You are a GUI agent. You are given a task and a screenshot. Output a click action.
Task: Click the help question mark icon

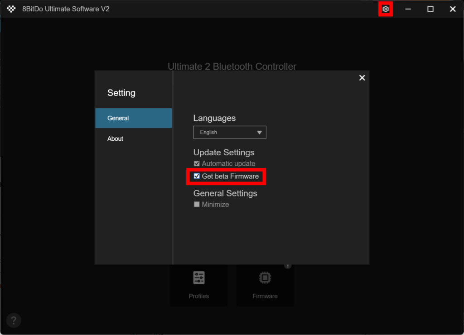coord(13,320)
